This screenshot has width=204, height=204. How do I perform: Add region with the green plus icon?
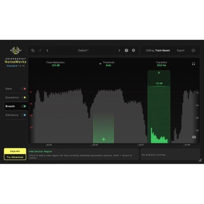click(x=104, y=139)
